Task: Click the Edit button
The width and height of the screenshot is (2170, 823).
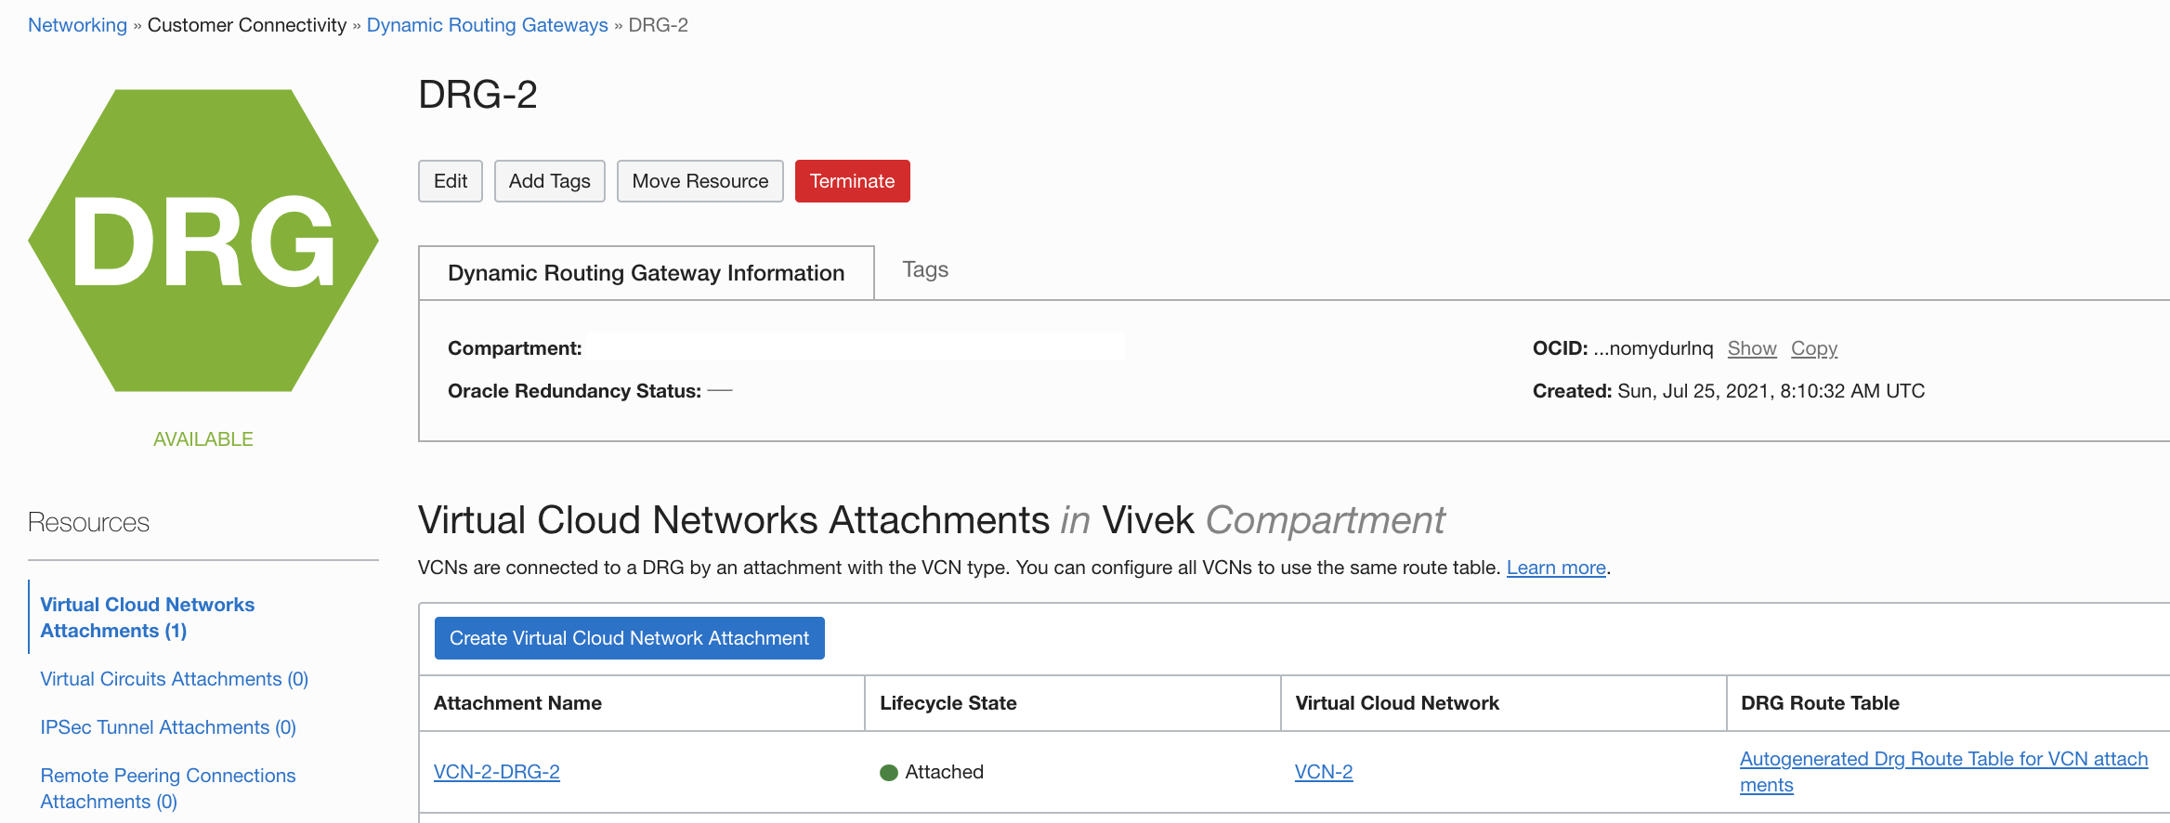Action: click(x=451, y=181)
